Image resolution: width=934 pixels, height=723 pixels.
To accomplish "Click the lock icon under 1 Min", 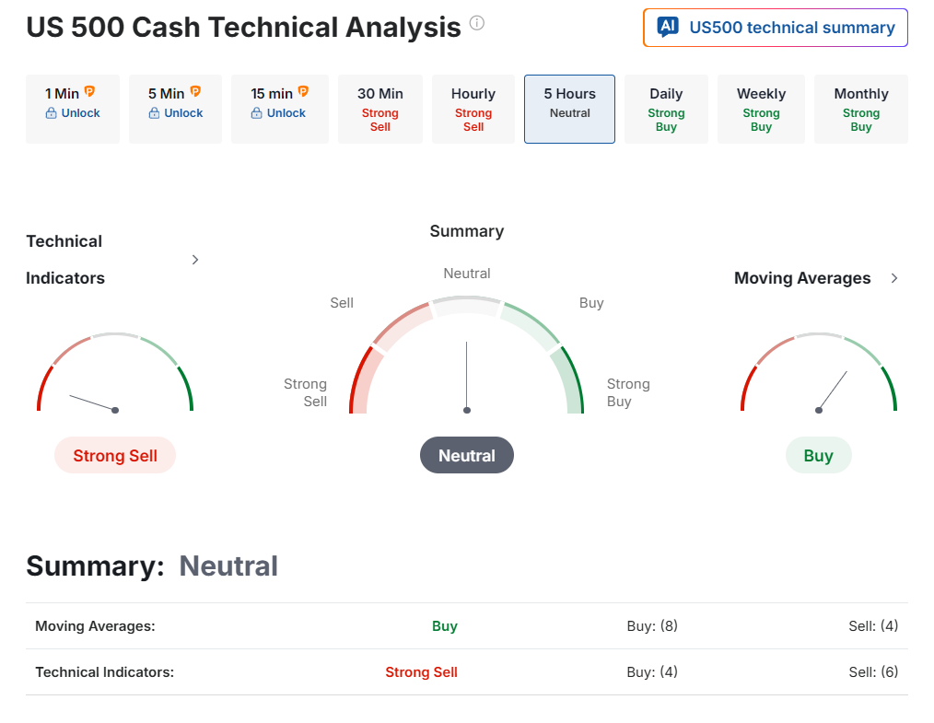I will pos(52,113).
